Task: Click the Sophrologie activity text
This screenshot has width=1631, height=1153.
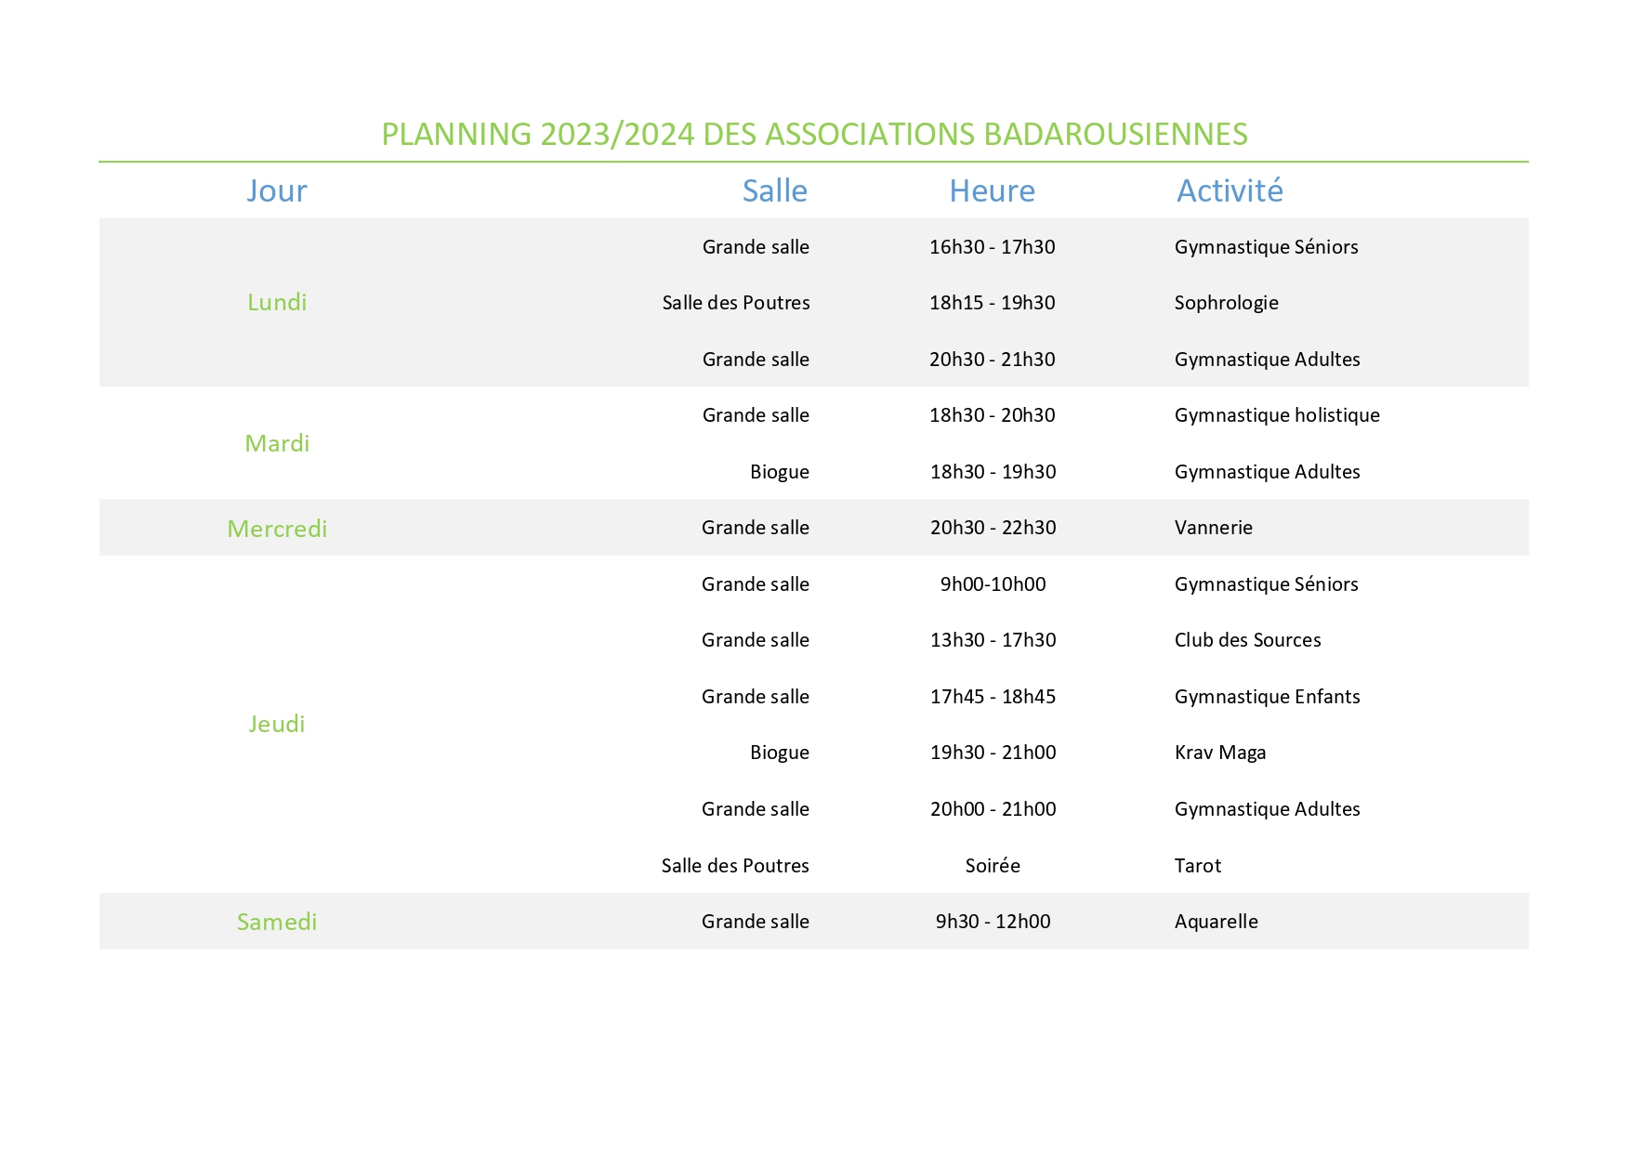Action: click(1226, 303)
